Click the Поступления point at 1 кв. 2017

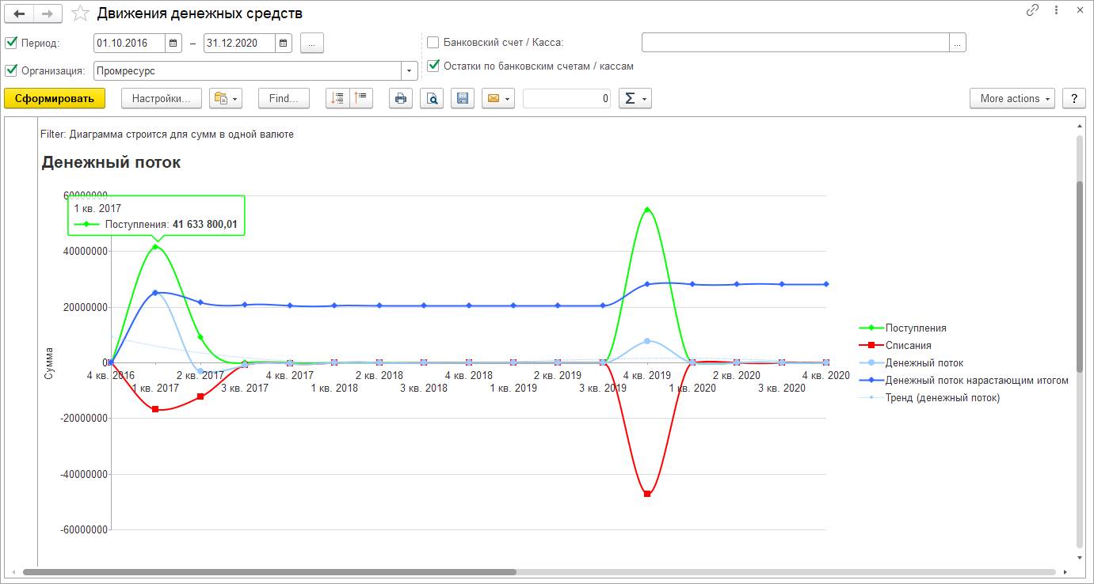tap(155, 246)
